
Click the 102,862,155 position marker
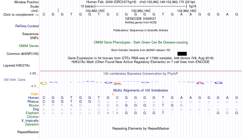pos(95,11)
